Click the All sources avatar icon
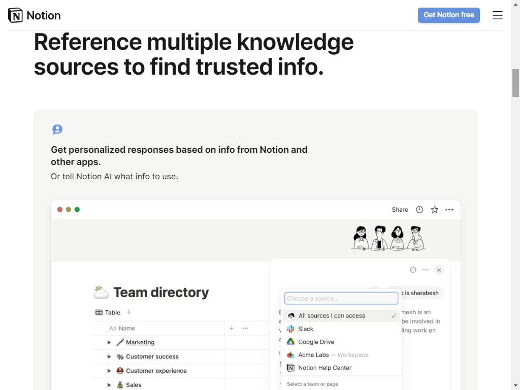 point(291,316)
